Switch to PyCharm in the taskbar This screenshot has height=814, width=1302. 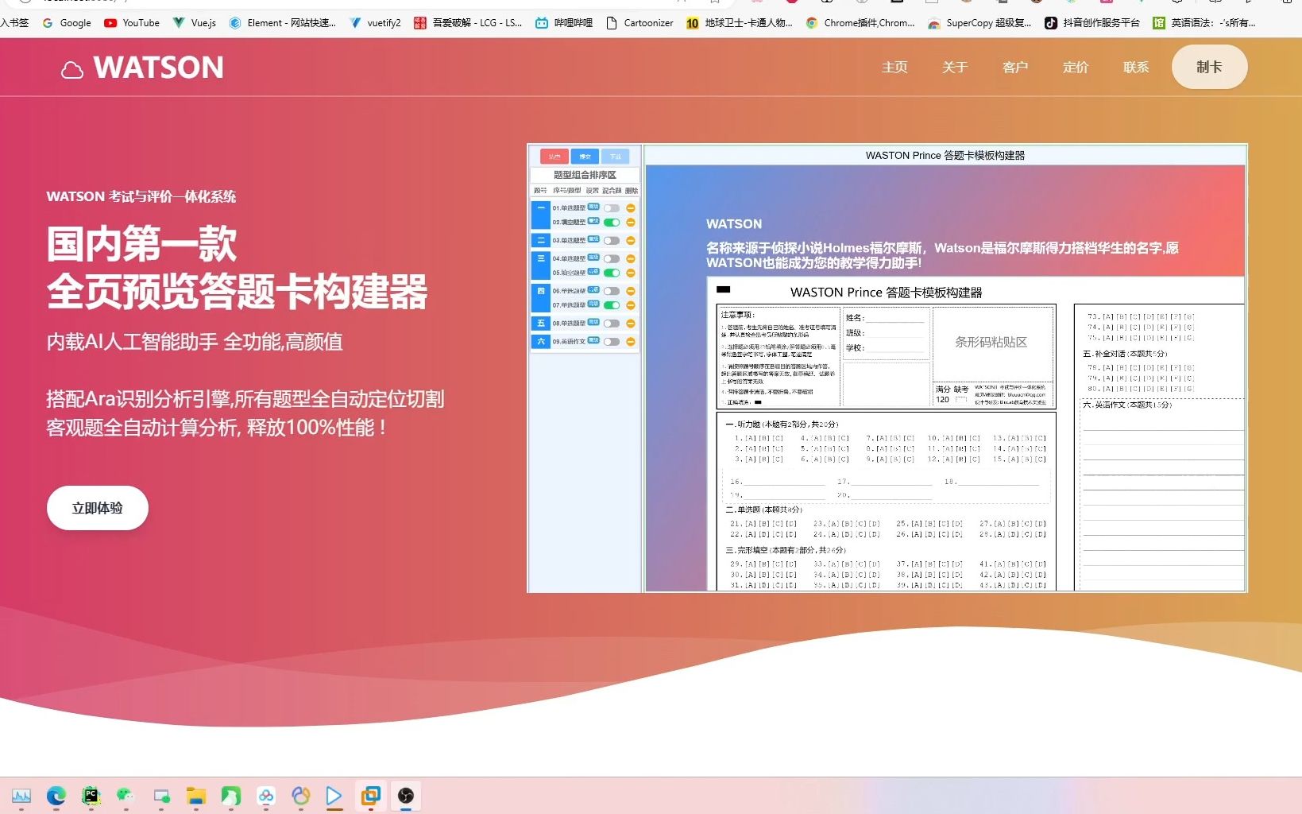(x=91, y=796)
